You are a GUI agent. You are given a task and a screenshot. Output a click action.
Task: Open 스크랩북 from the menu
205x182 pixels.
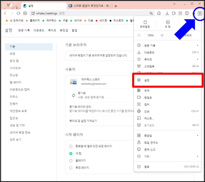point(167,66)
